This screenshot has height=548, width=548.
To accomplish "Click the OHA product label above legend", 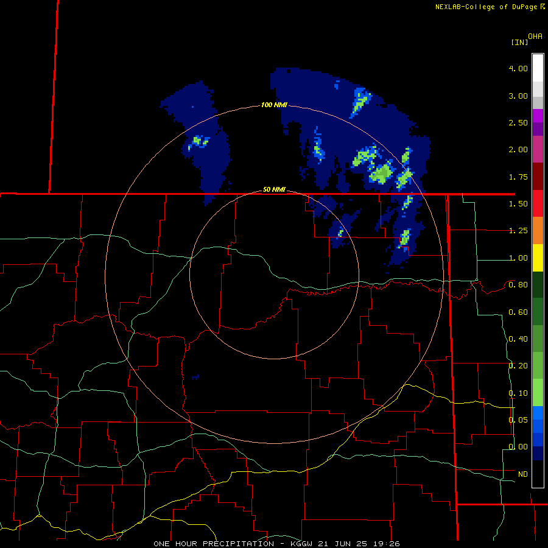I will (535, 37).
